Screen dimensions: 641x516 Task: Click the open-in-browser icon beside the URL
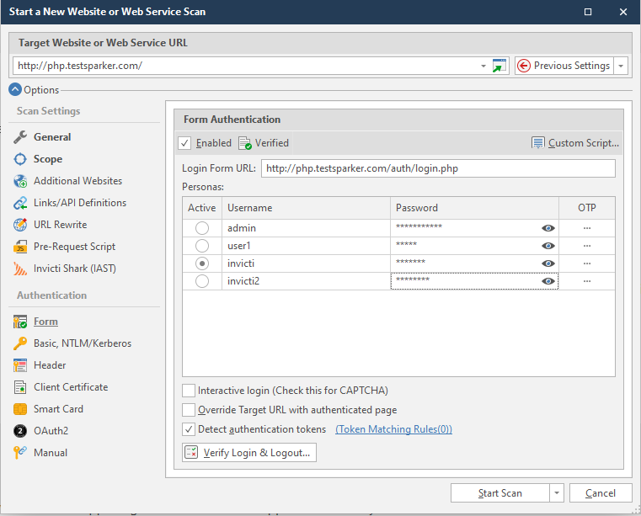click(499, 66)
